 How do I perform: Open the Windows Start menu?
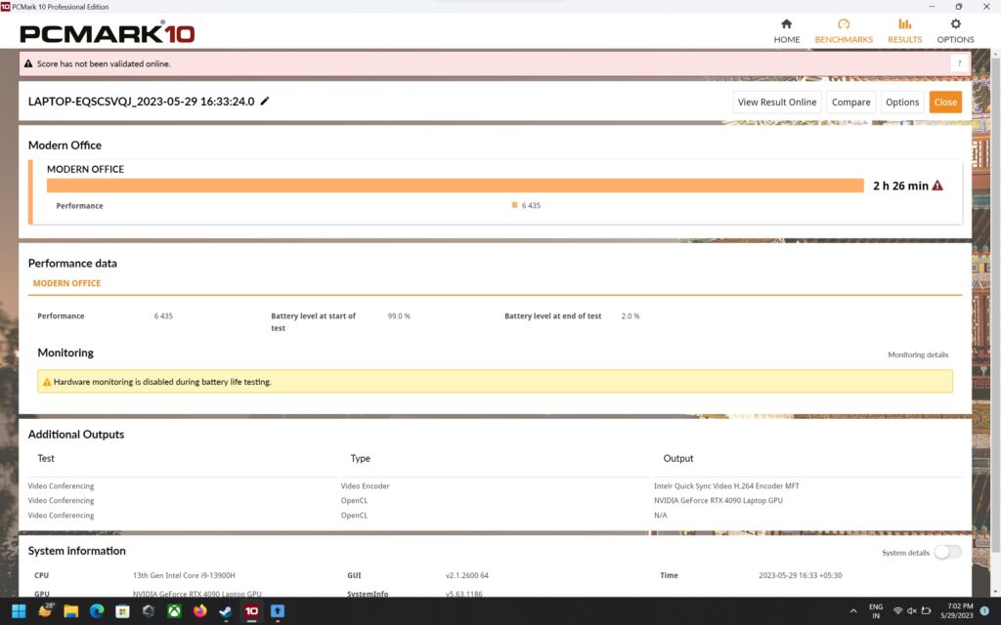(19, 611)
